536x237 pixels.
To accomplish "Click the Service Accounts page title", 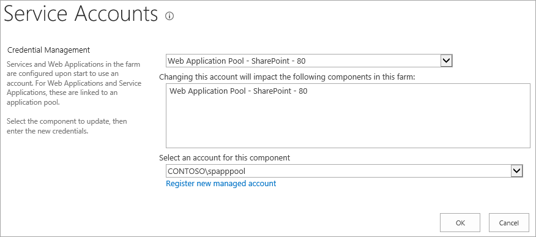I will 81,14.
